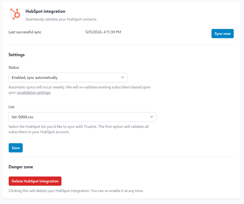Save the integration settings
244x204 pixels.
tap(16, 148)
